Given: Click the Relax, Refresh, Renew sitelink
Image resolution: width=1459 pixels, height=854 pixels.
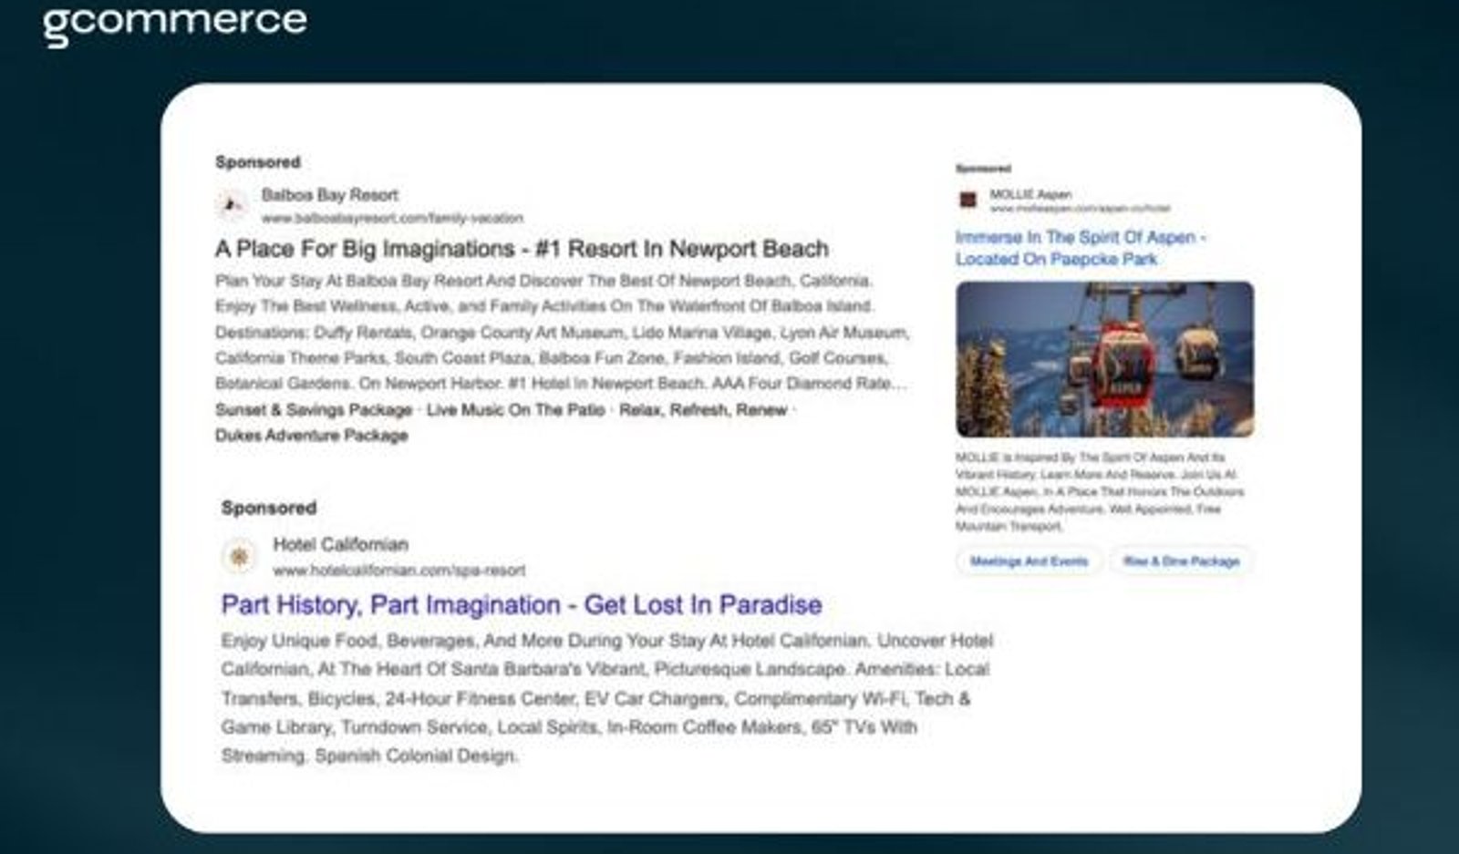Looking at the screenshot, I should (x=703, y=410).
